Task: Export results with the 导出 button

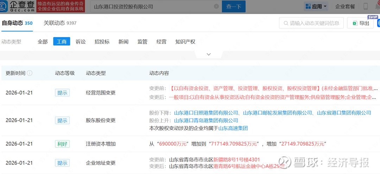Action: click(360, 23)
